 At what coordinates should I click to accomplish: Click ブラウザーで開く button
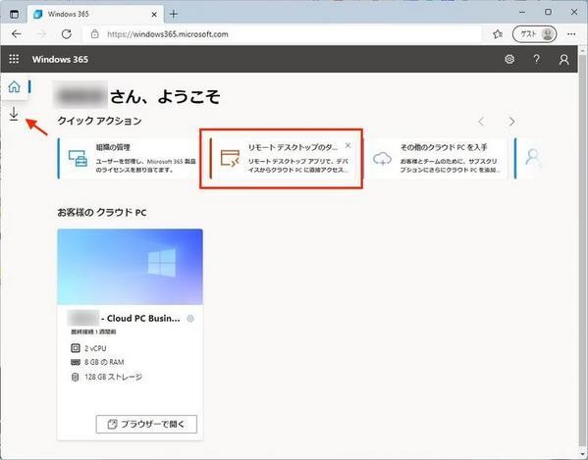146,424
